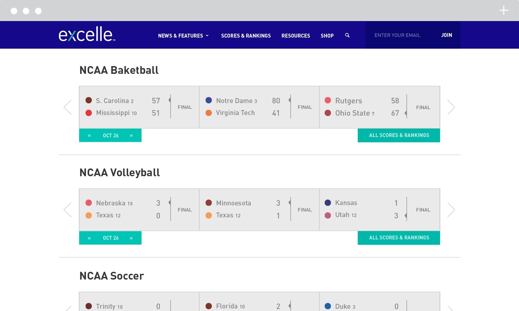519x311 pixels.
Task: Click the Utah team color dot
Action: pyautogui.click(x=328, y=215)
